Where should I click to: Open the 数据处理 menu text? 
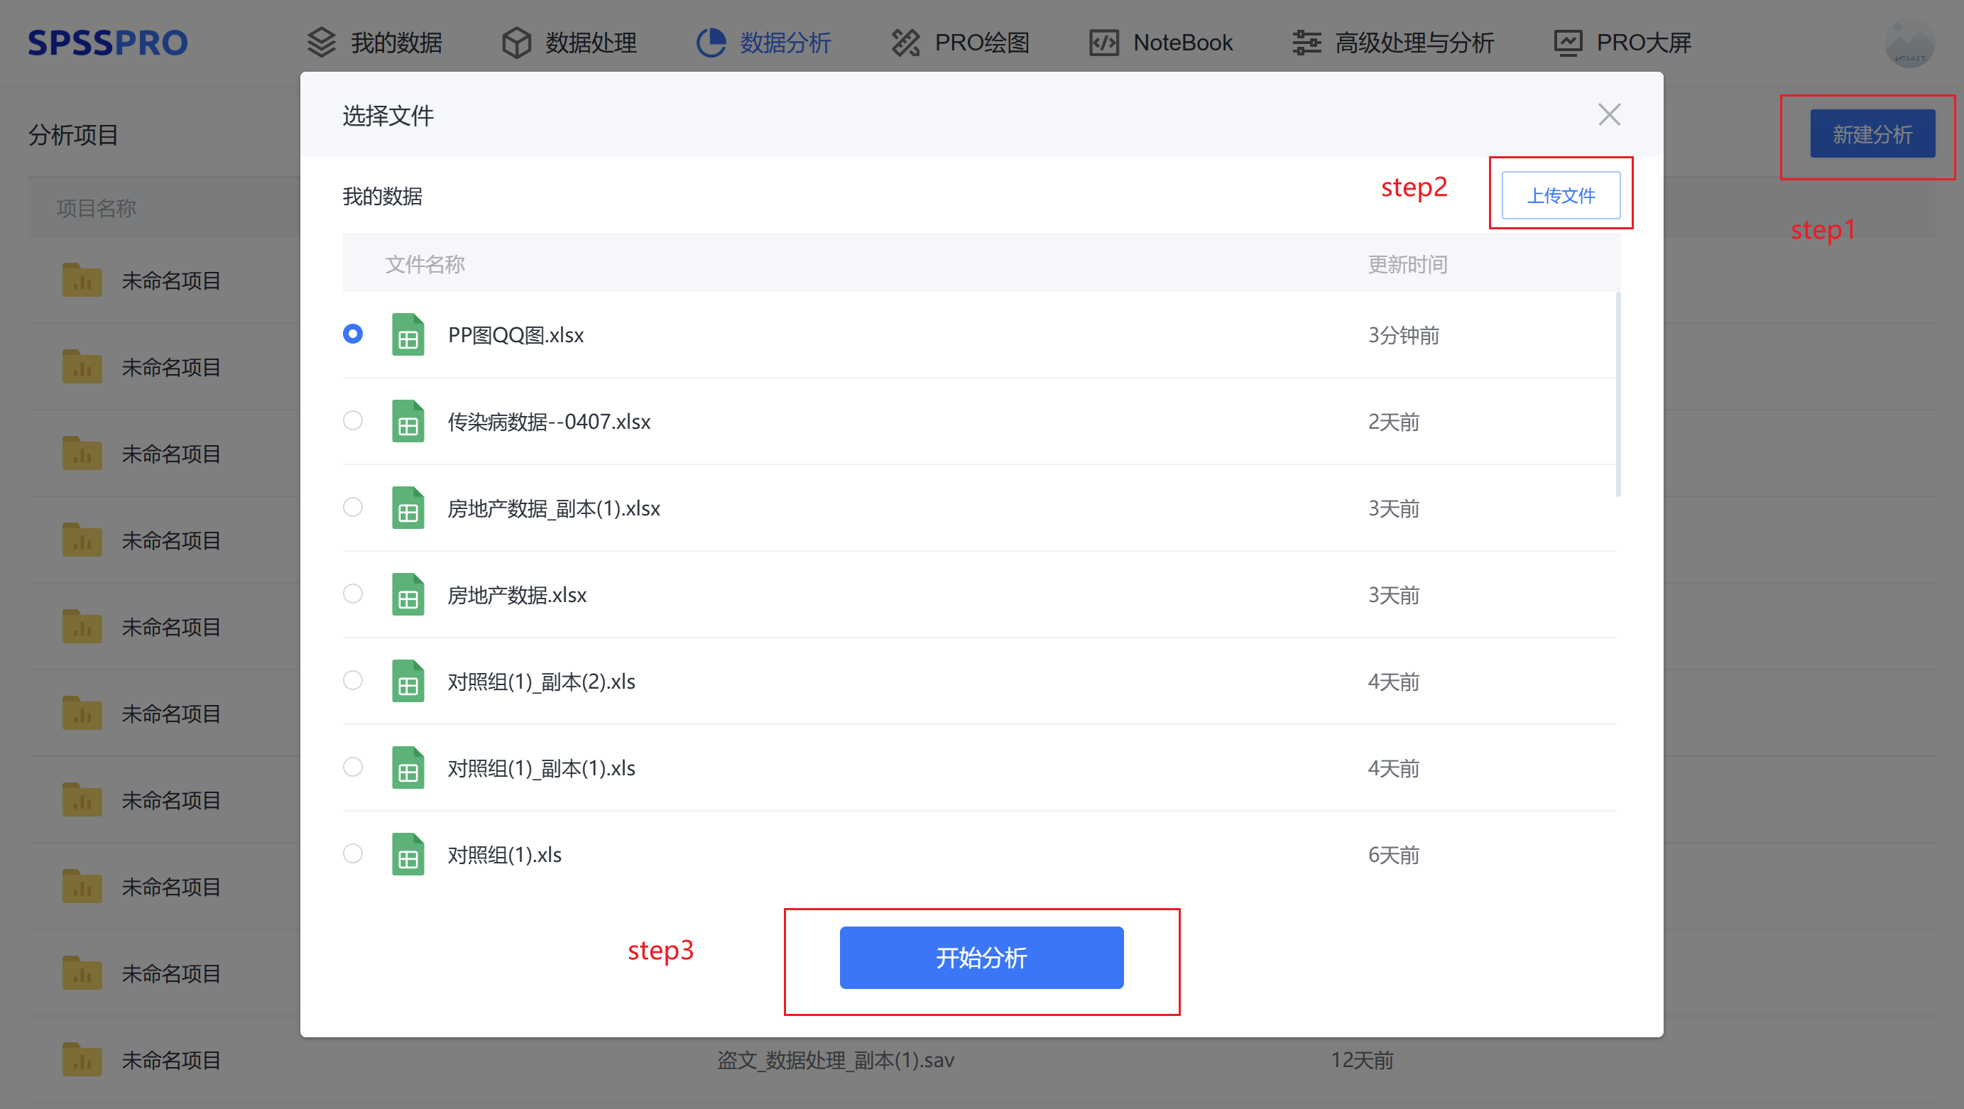click(x=591, y=43)
